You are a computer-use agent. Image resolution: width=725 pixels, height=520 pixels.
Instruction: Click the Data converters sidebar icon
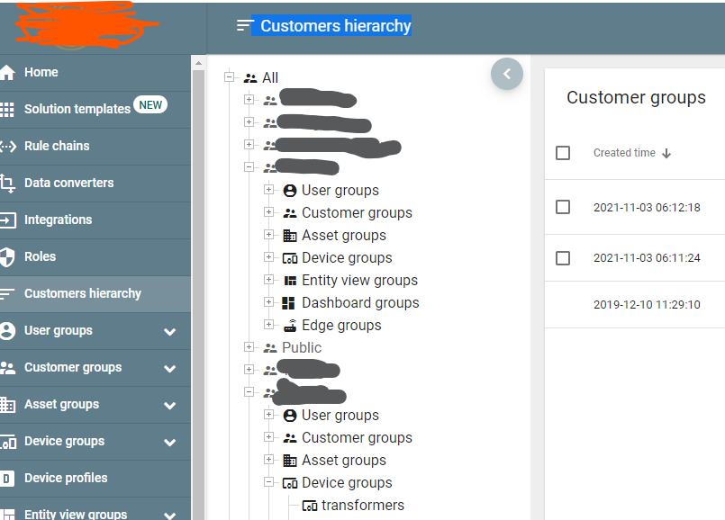(11, 183)
